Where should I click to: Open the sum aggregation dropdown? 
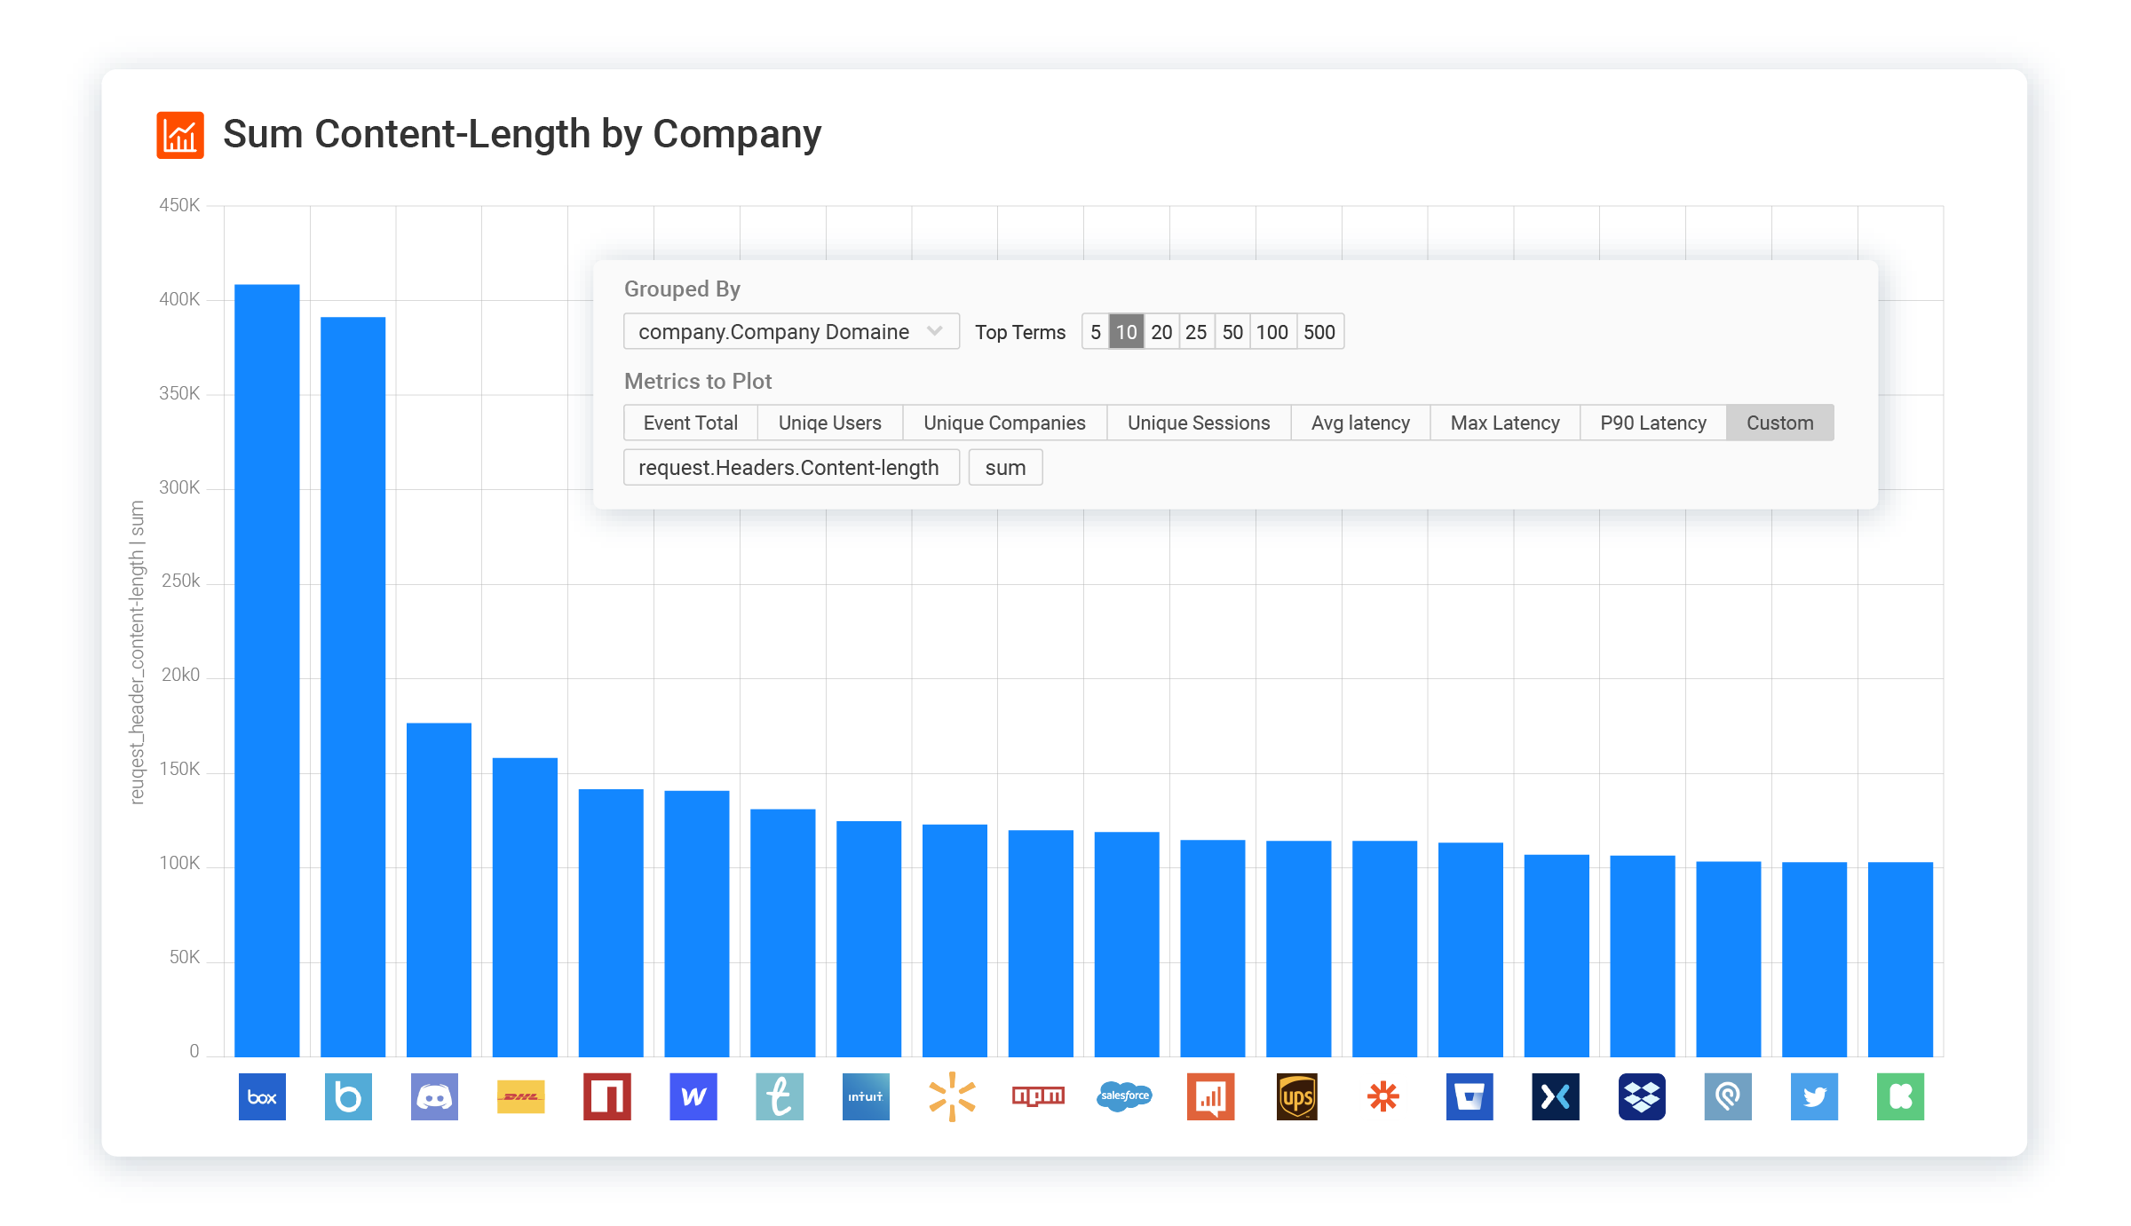pyautogui.click(x=1005, y=468)
